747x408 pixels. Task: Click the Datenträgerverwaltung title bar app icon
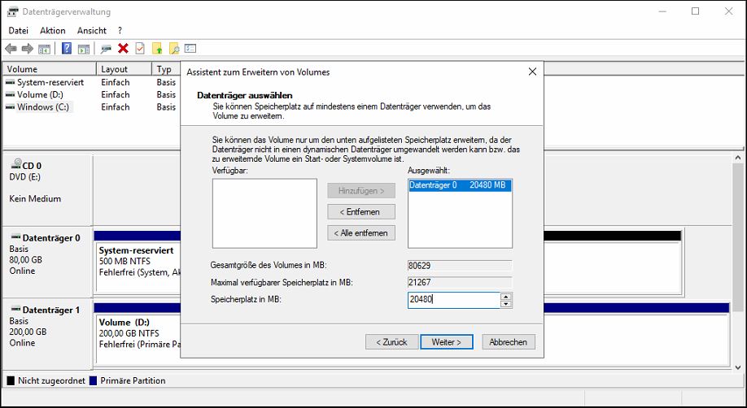(13, 11)
